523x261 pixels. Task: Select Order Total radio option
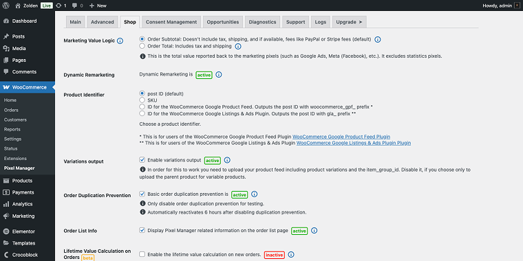click(142, 46)
